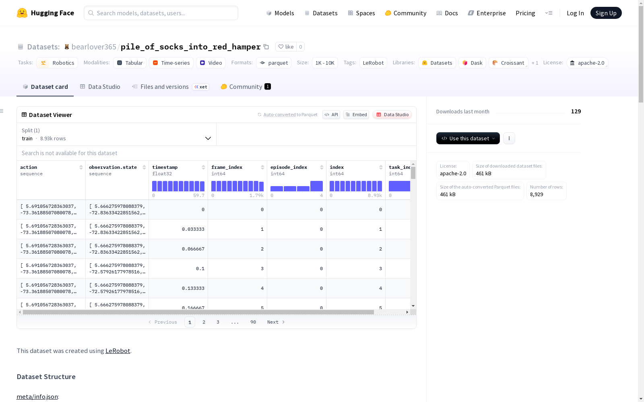The height and width of the screenshot is (402, 644).
Task: Open Community in top navigation
Action: coord(406,13)
